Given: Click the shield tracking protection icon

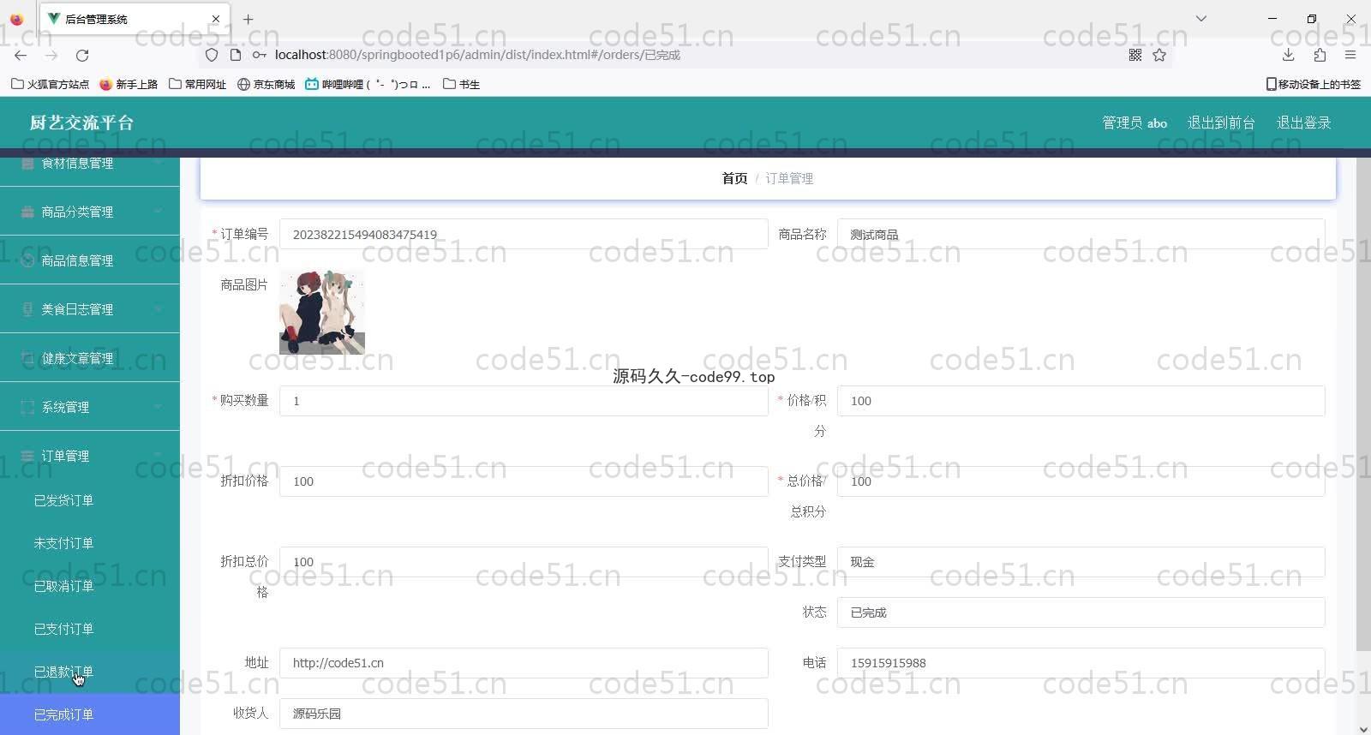Looking at the screenshot, I should coord(212,55).
